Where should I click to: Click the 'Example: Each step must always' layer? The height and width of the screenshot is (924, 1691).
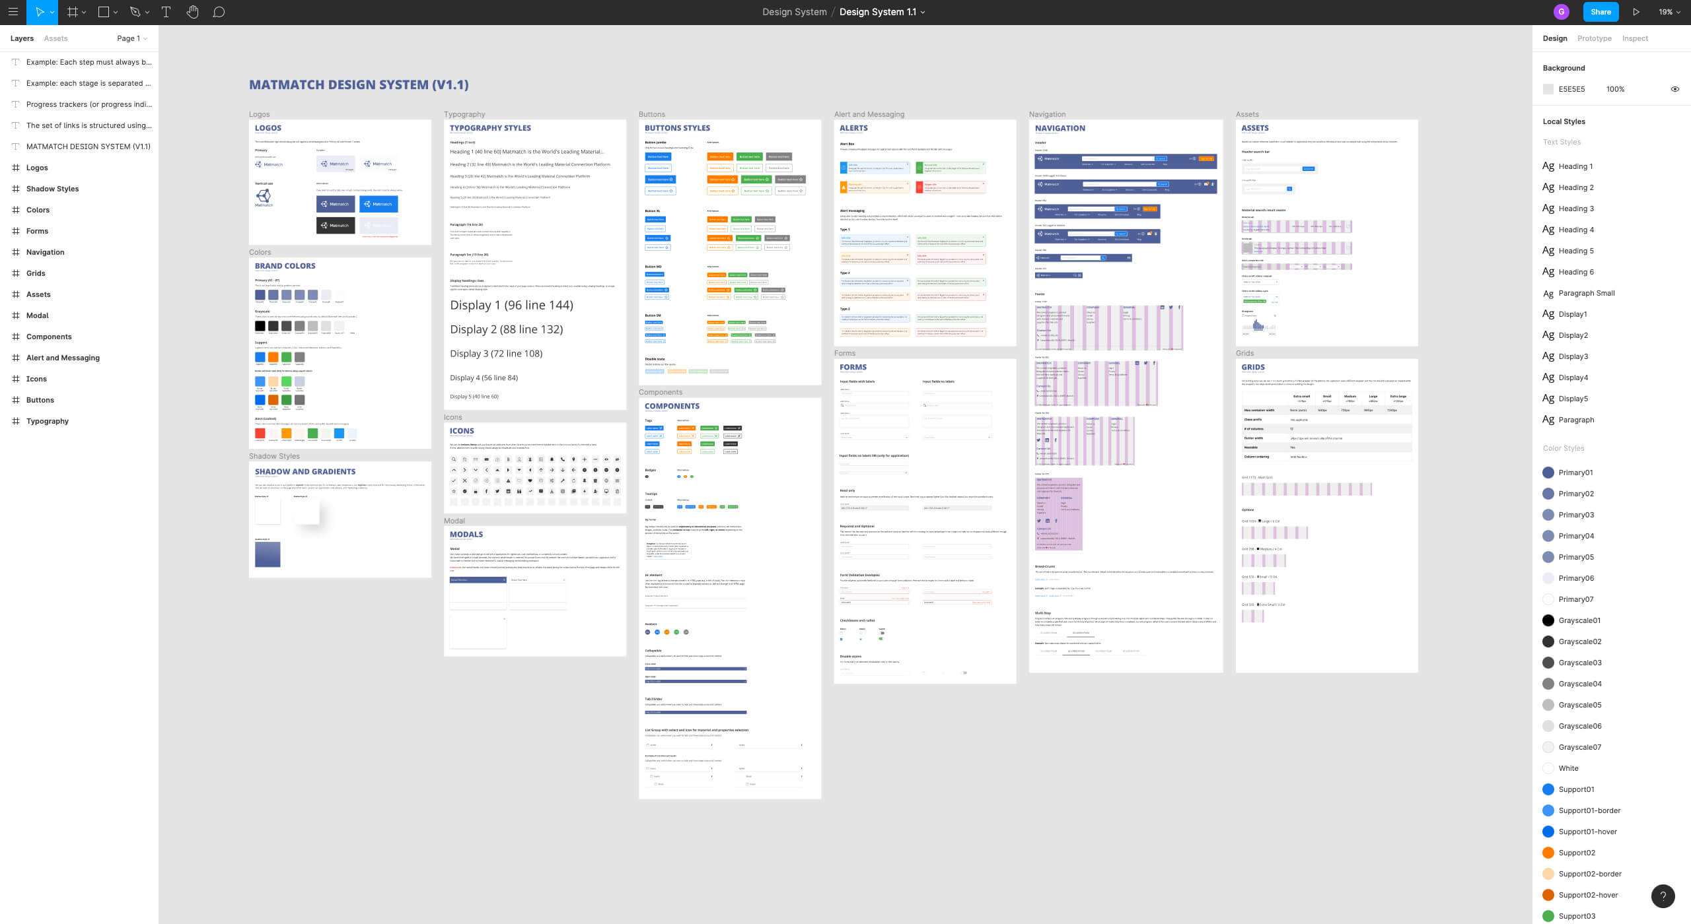click(x=79, y=62)
